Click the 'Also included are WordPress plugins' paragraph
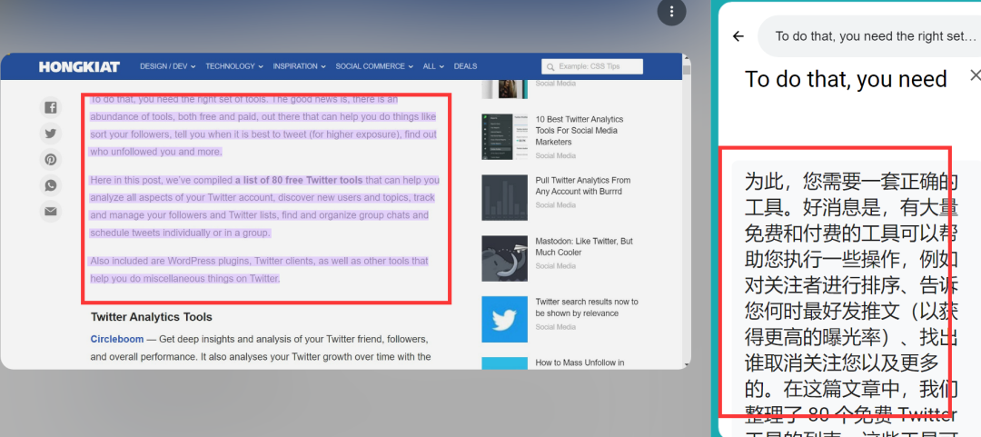The width and height of the screenshot is (981, 437). coord(259,269)
